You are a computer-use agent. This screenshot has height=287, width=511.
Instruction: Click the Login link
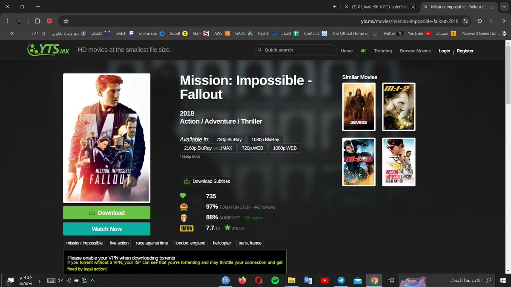444,51
